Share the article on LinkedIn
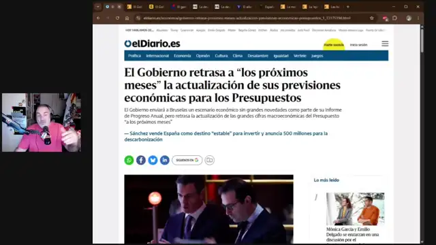The width and height of the screenshot is (436, 245). click(x=165, y=161)
